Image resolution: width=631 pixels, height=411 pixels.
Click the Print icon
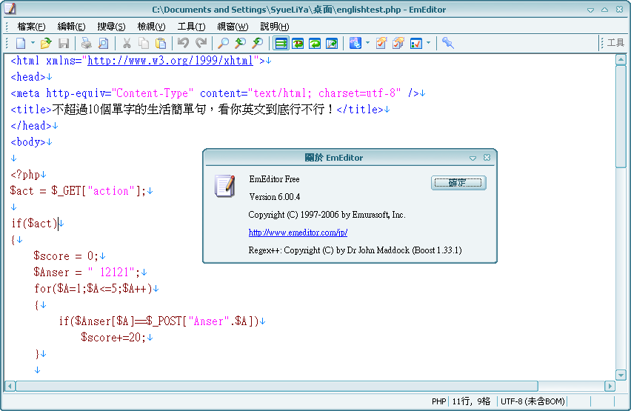(86, 43)
